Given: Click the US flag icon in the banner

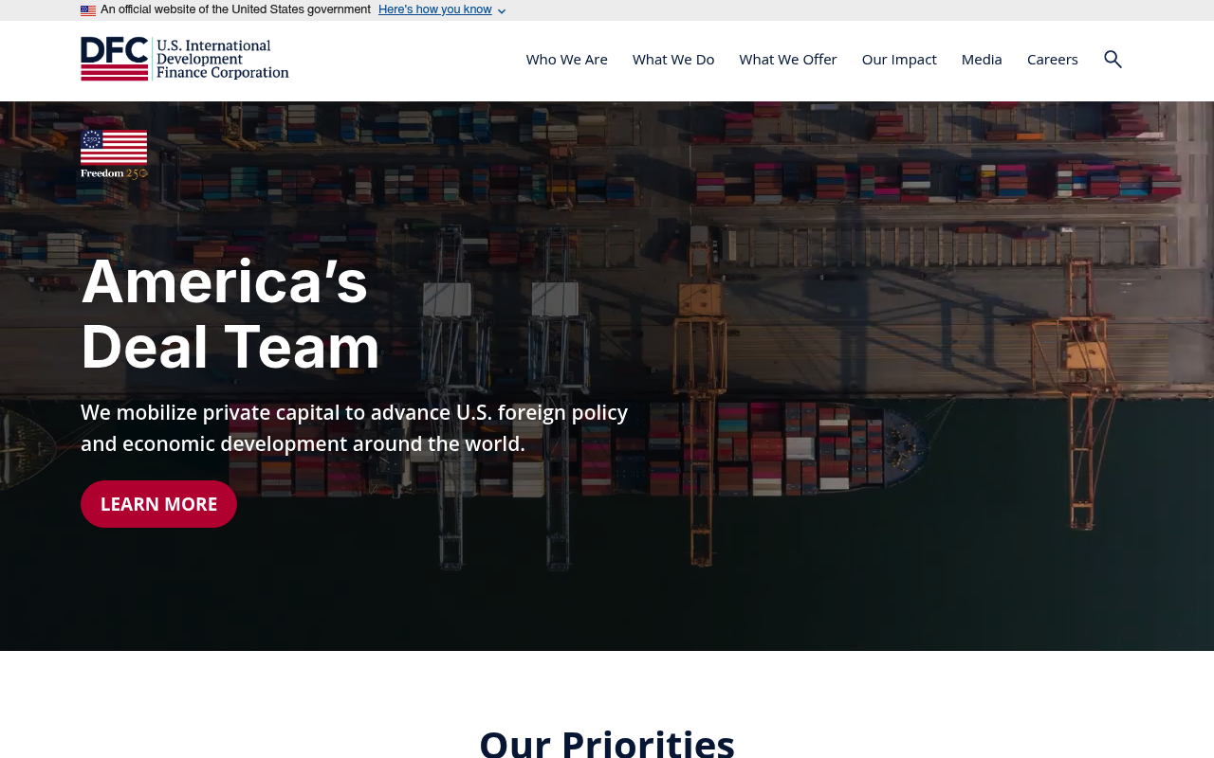Looking at the screenshot, I should click(88, 10).
